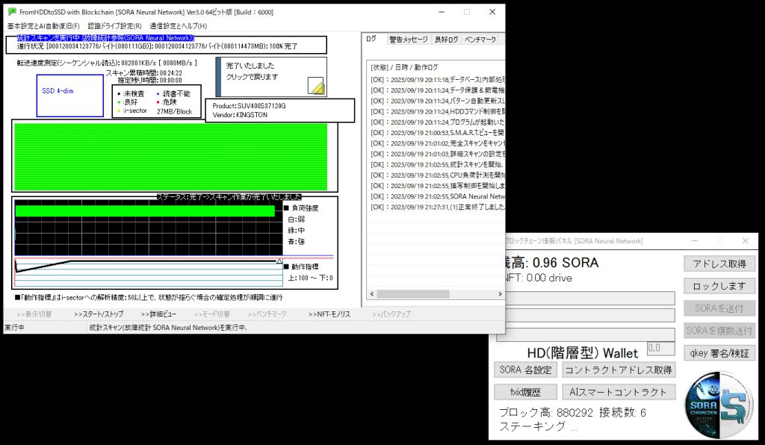Click the 残高: 0.96 SORA balance text
Screen dimensions: 765x445
coord(552,263)
